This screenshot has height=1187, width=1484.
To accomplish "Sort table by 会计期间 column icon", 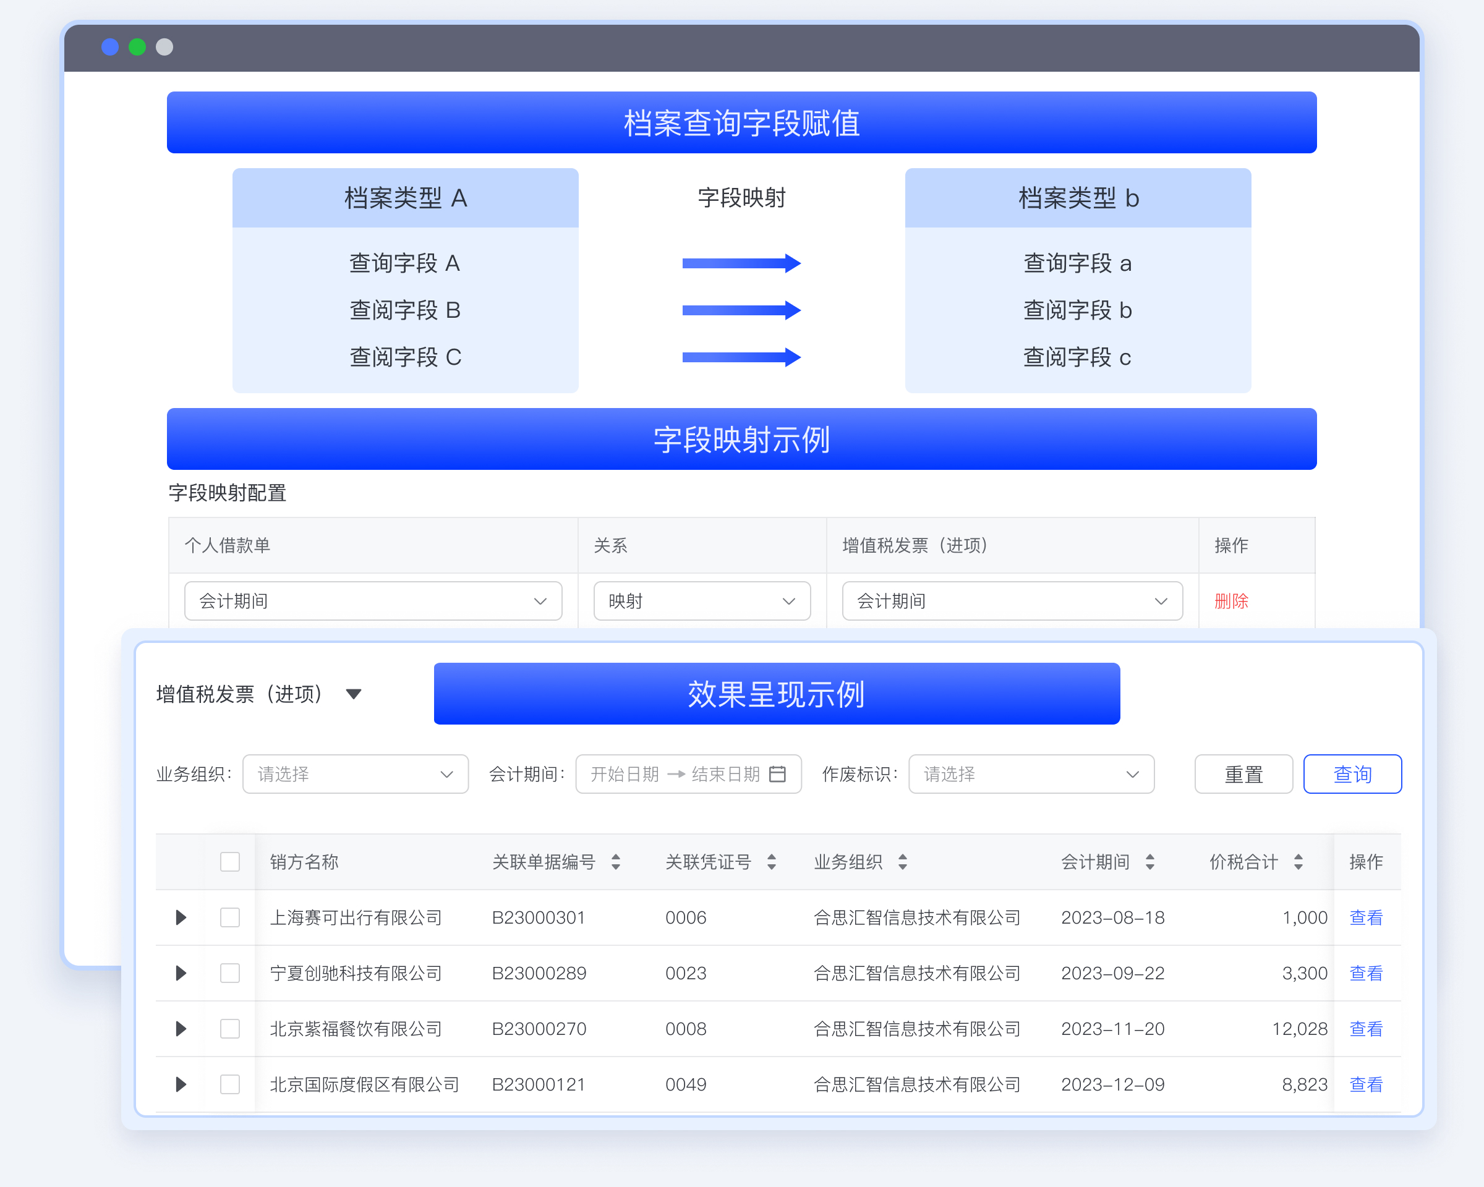I will (1149, 862).
